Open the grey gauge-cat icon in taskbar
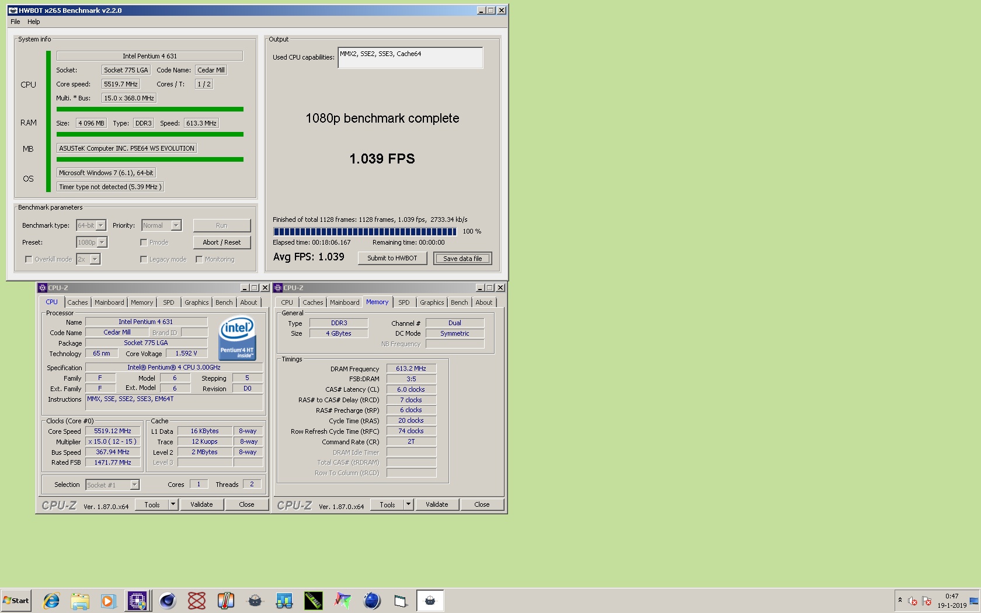This screenshot has width=981, height=613. (x=255, y=601)
